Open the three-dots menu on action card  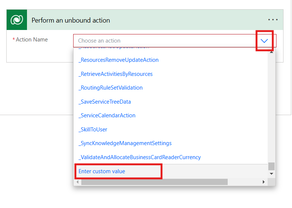(x=273, y=20)
